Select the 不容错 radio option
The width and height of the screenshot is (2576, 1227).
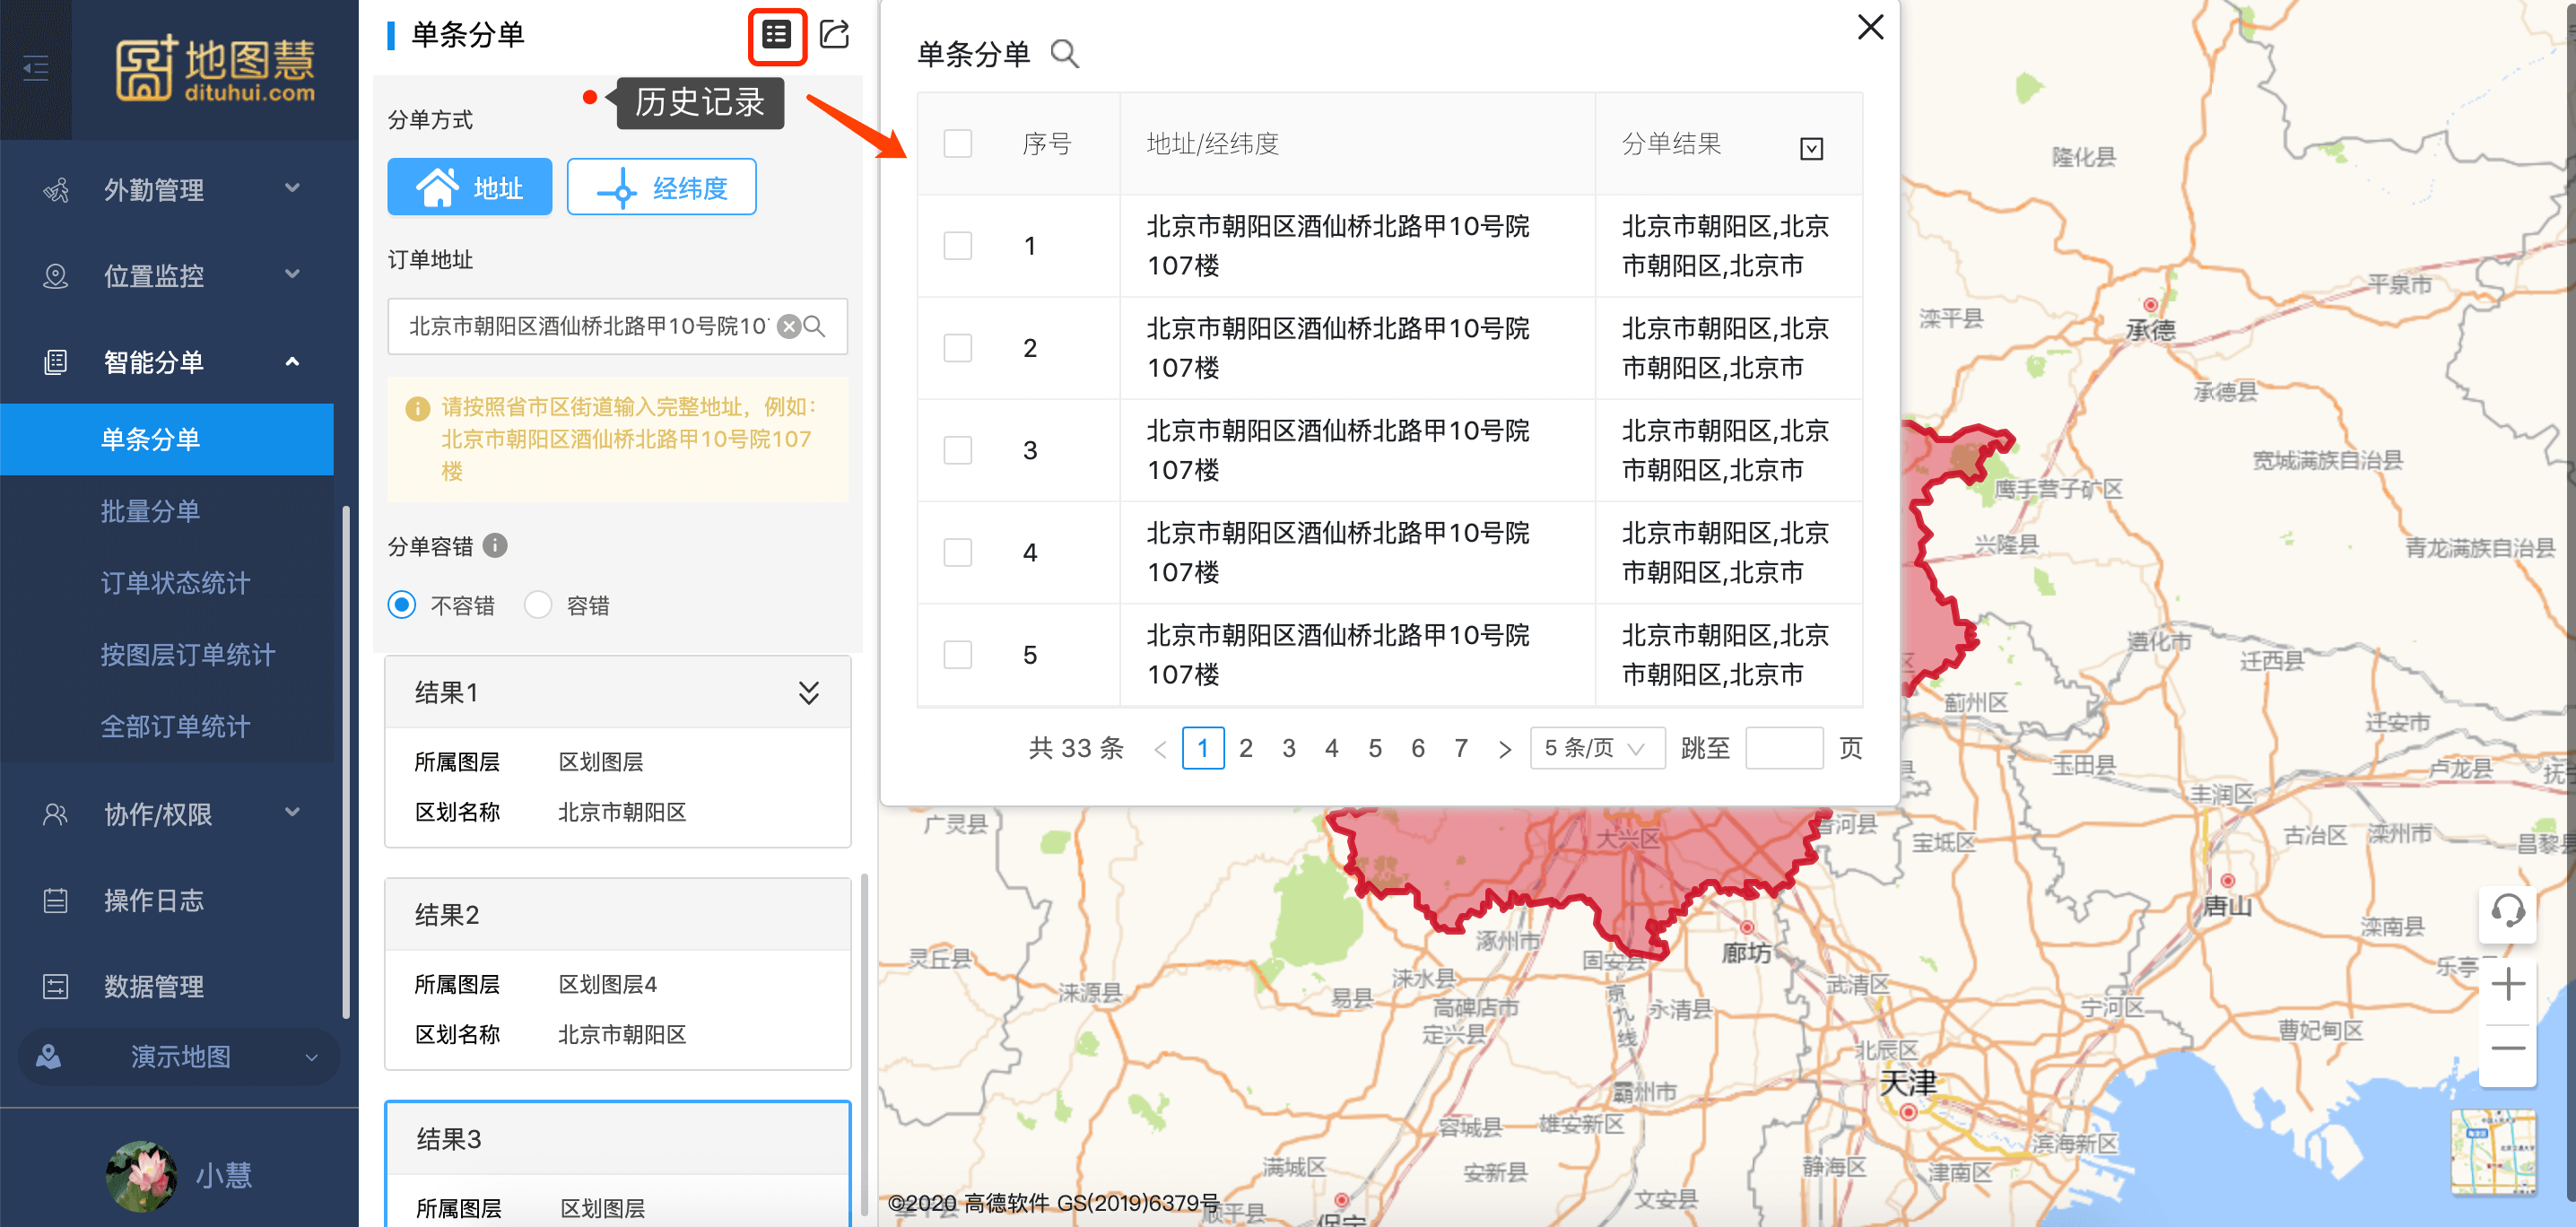pyautogui.click(x=402, y=605)
